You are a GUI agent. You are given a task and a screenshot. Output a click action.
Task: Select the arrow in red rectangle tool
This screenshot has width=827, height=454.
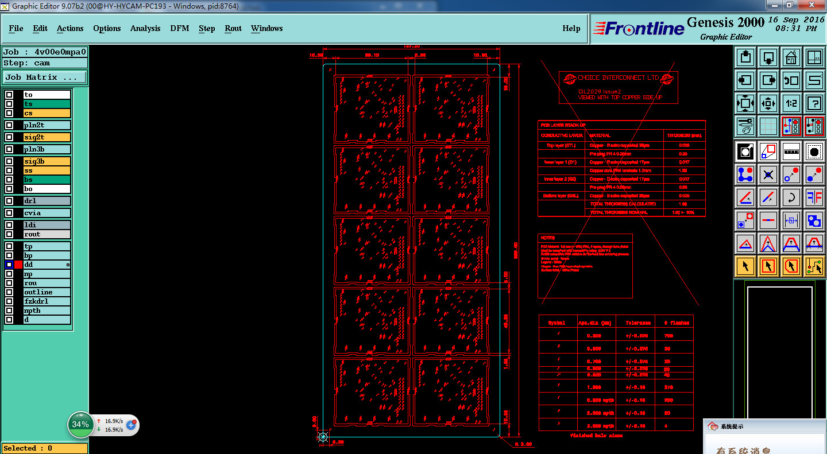[768, 266]
